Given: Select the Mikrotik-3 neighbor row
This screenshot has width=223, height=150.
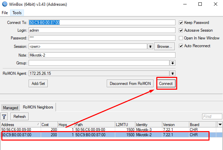Looking at the screenshot, I should tap(101, 129).
